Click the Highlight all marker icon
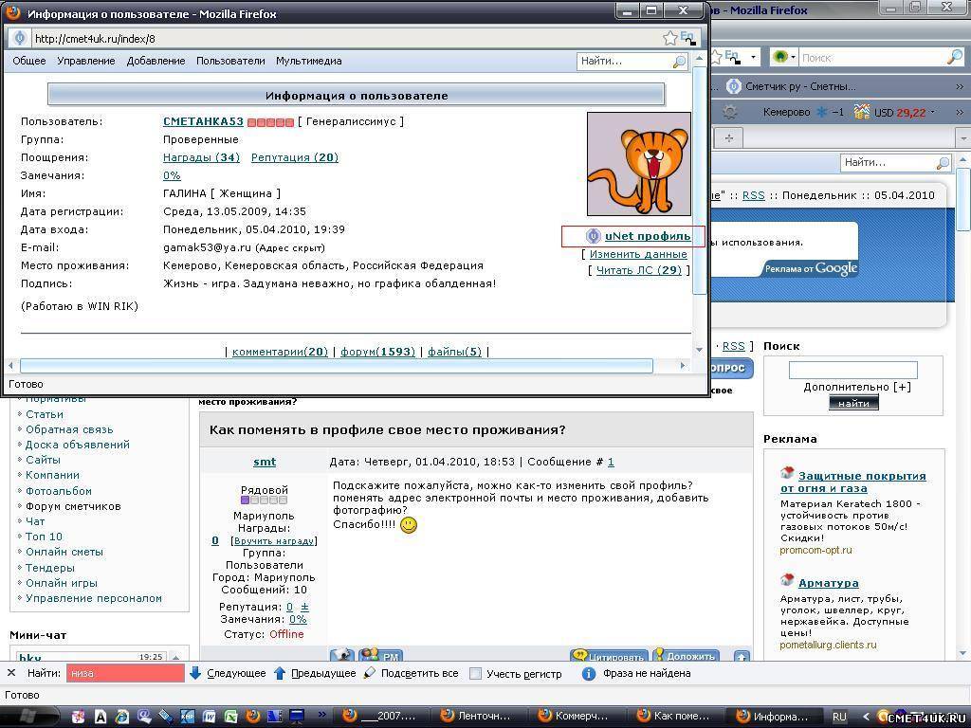The height and width of the screenshot is (728, 971). 369,673
